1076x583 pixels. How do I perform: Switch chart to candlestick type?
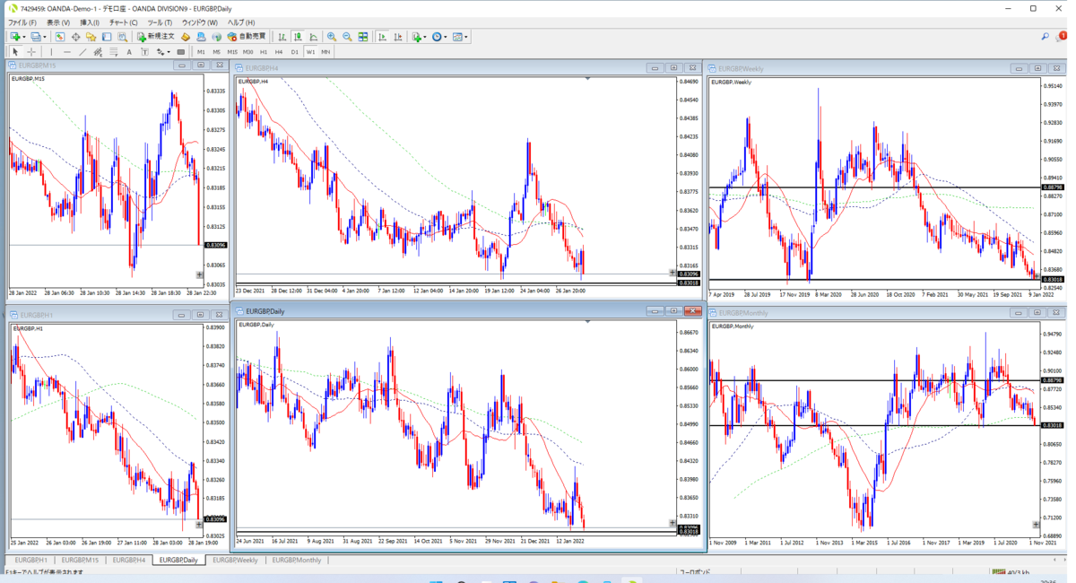click(297, 37)
